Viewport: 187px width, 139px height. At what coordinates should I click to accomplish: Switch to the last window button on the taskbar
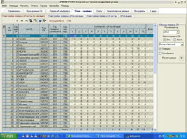coord(138,136)
